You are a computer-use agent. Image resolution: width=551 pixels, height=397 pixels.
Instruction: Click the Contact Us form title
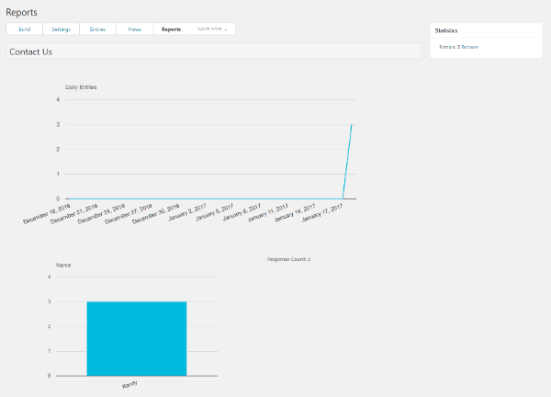[30, 52]
